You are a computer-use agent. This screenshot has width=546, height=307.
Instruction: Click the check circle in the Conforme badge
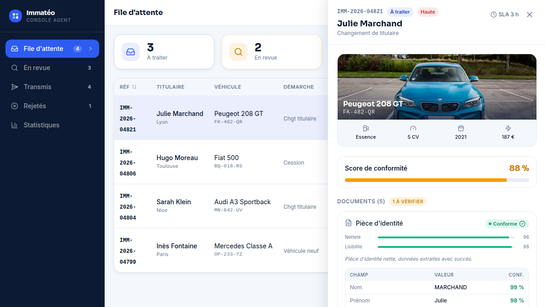coord(522,224)
